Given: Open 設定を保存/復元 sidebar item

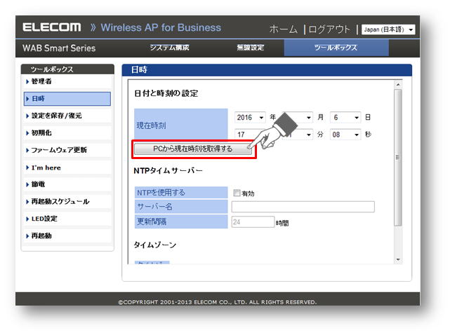Looking at the screenshot, I should pos(67,116).
